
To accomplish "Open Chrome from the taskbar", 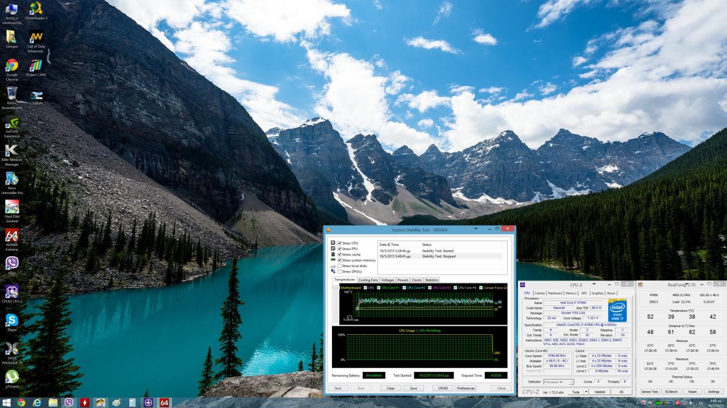I will pos(21,402).
